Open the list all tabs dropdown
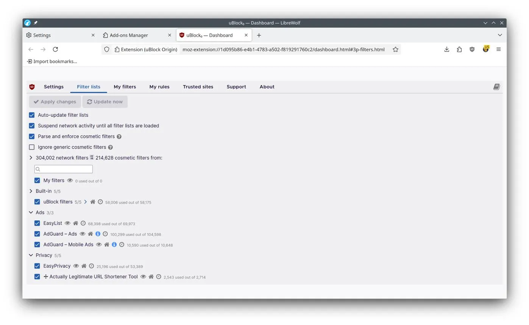 click(x=500, y=35)
